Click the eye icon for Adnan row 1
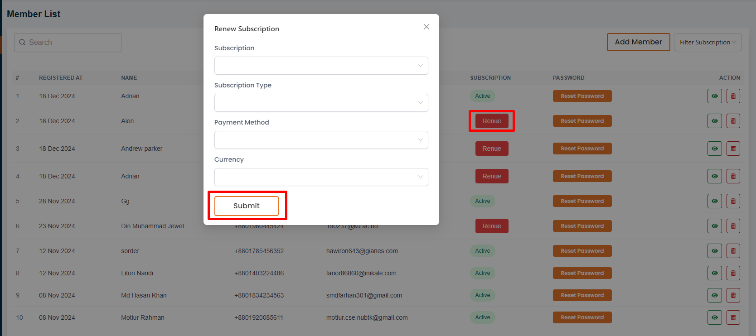 pyautogui.click(x=714, y=96)
